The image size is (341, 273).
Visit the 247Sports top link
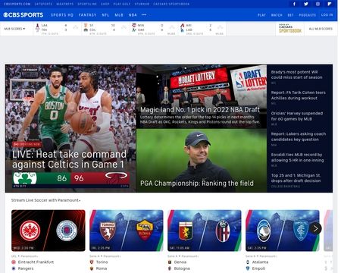click(43, 4)
